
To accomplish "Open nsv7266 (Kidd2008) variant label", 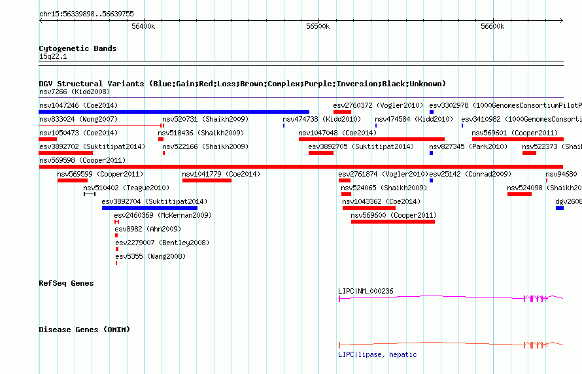I will coord(75,92).
